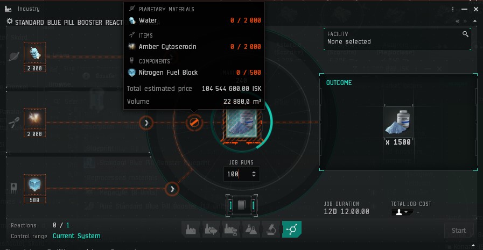Click the Amber Cytoserocin input material icon

34,119
